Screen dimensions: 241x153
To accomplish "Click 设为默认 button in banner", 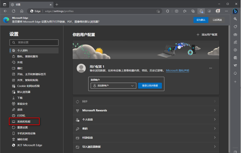I will [201, 20].
